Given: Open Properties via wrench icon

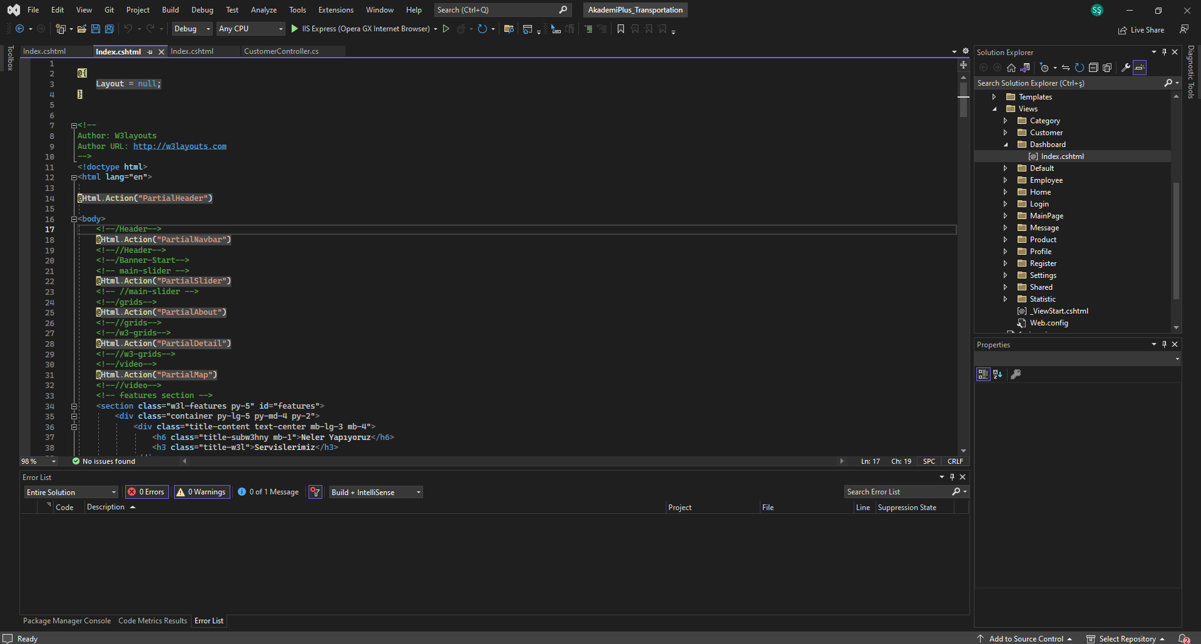Looking at the screenshot, I should click(1125, 68).
